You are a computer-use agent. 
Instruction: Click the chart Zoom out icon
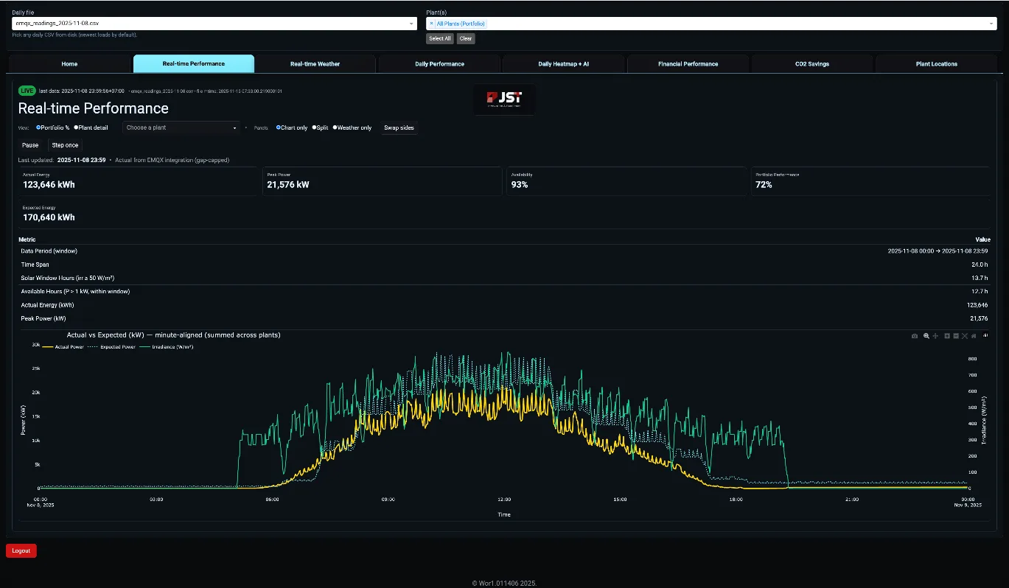click(x=956, y=336)
